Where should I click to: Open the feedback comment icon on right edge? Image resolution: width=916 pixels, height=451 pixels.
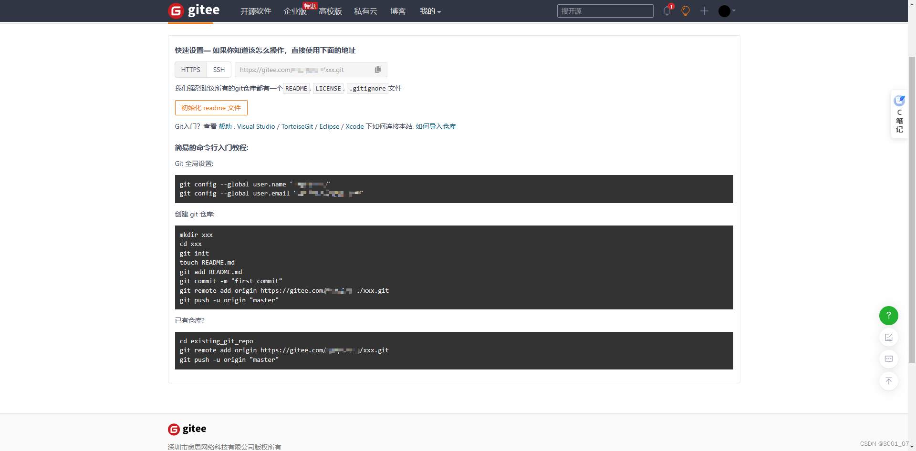(x=888, y=359)
